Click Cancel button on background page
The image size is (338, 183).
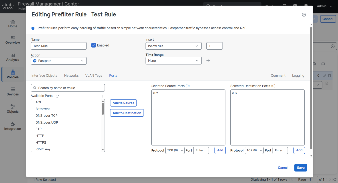click(x=328, y=19)
